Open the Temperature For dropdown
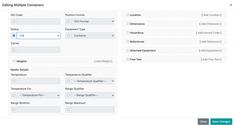 [39, 95]
